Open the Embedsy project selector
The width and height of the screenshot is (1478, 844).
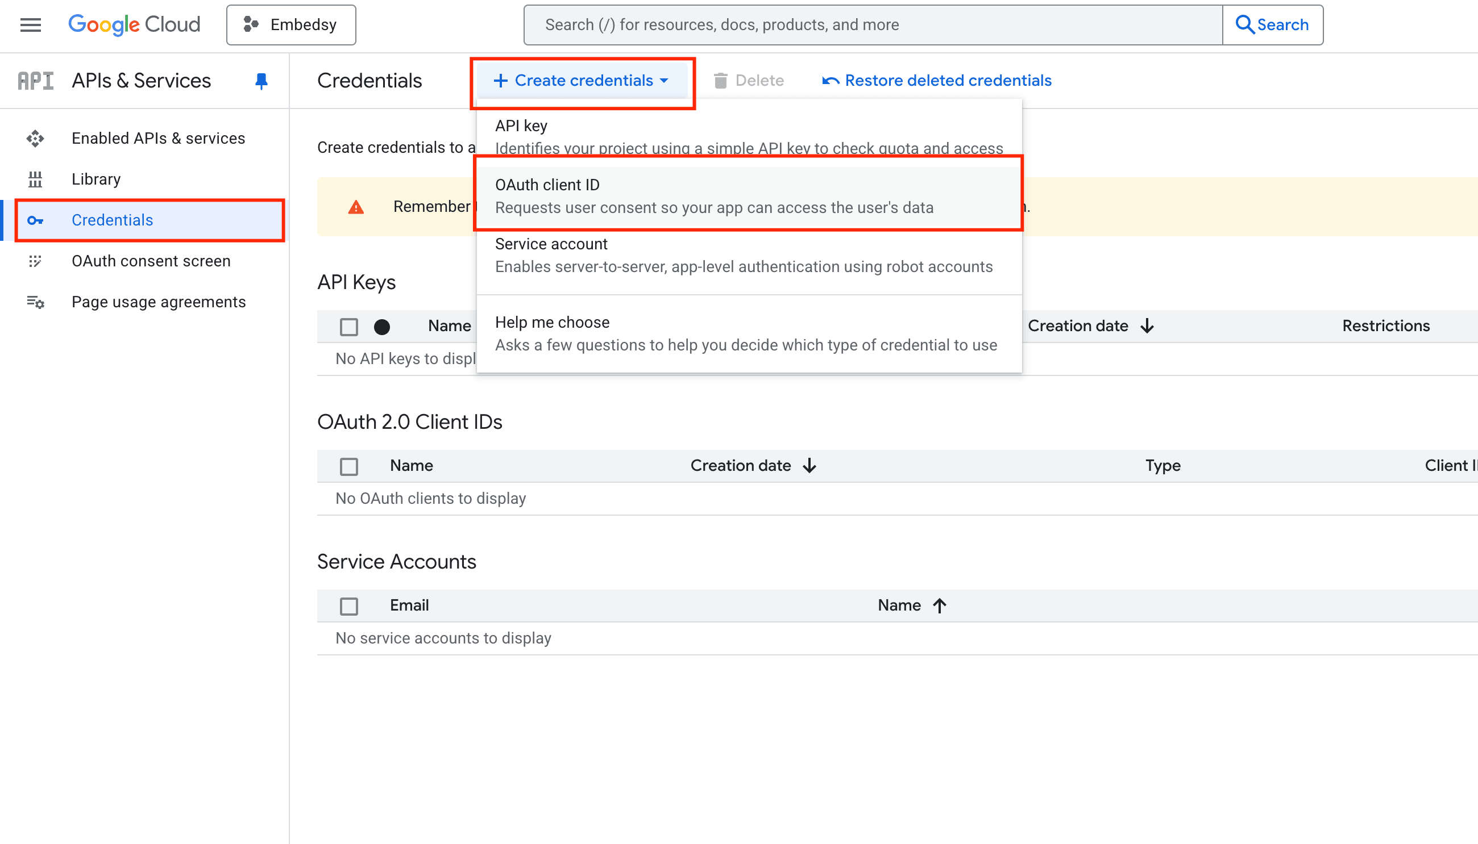tap(291, 24)
